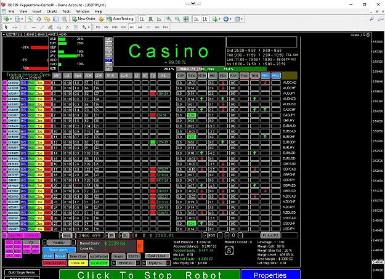The width and height of the screenshot is (385, 279).
Task: Select the cursor arrow tool
Action: (6, 27)
